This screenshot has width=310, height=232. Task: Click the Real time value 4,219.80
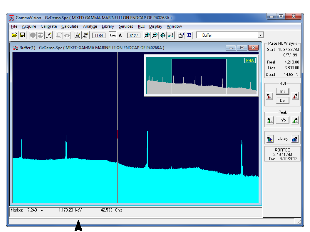292,62
